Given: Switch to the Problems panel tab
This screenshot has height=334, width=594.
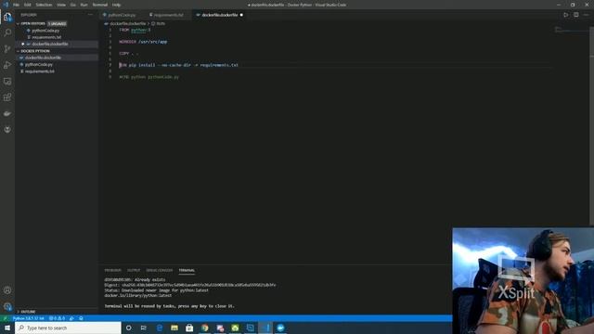Looking at the screenshot, I should [112, 270].
